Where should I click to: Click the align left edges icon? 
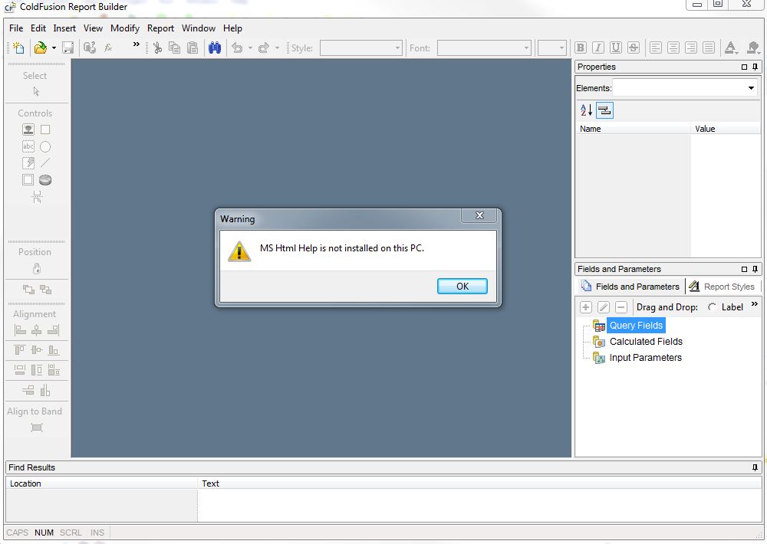[x=20, y=330]
